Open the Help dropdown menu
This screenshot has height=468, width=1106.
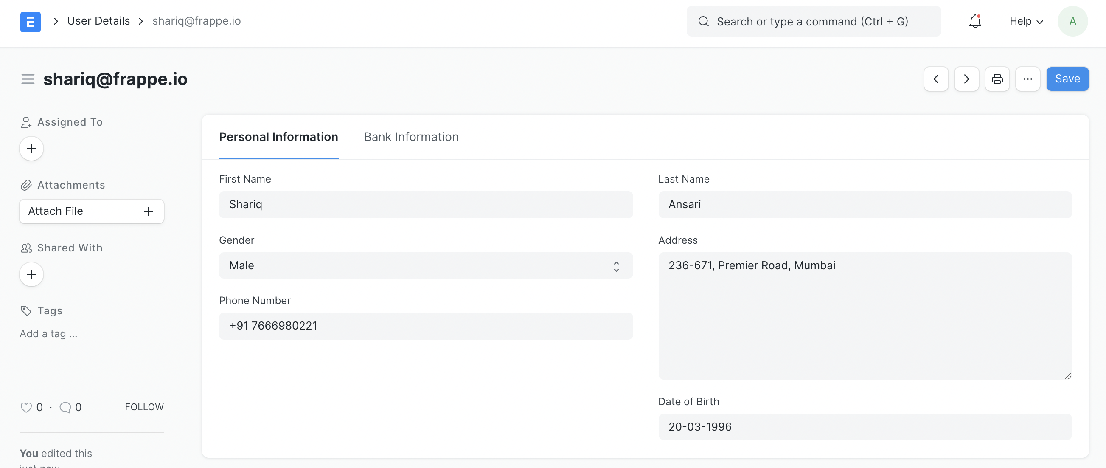[x=1026, y=21]
